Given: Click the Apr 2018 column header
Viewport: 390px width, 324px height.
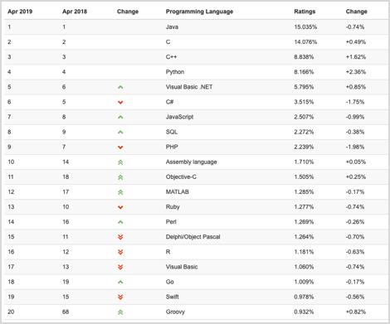Looking at the screenshot, I should 75,12.
